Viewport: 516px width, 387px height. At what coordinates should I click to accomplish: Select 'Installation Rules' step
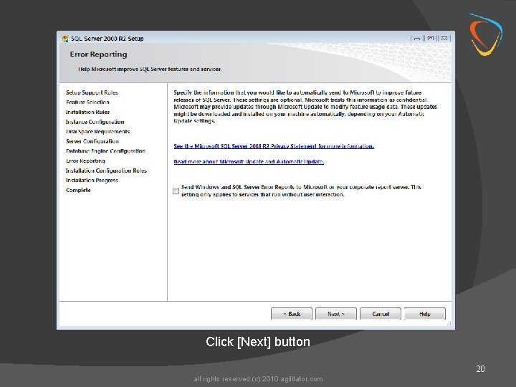click(x=87, y=112)
